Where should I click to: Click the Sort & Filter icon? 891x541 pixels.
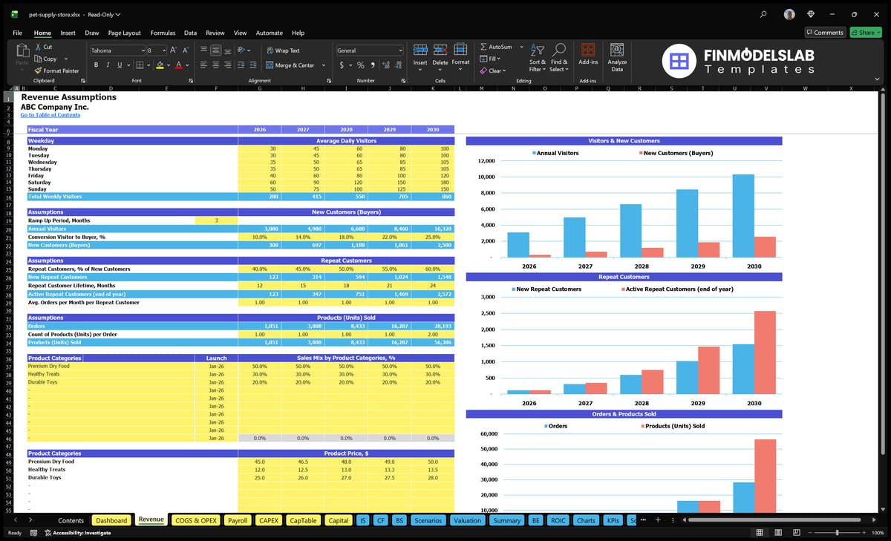pos(538,50)
